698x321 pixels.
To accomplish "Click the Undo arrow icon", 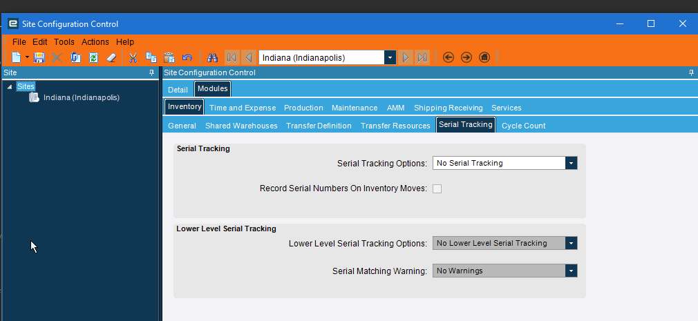I will pos(187,57).
